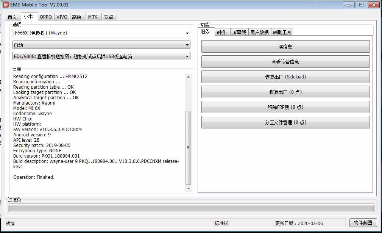Click 'SW version: V10.3.6.0.PDCCNXM' log line
382x233 pixels.
(47, 130)
